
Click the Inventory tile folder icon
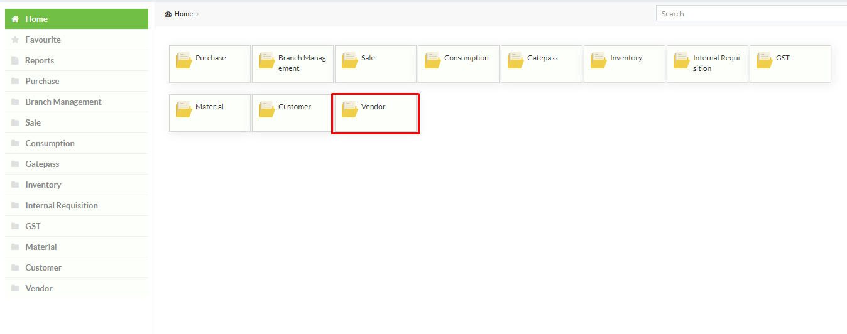(x=598, y=60)
